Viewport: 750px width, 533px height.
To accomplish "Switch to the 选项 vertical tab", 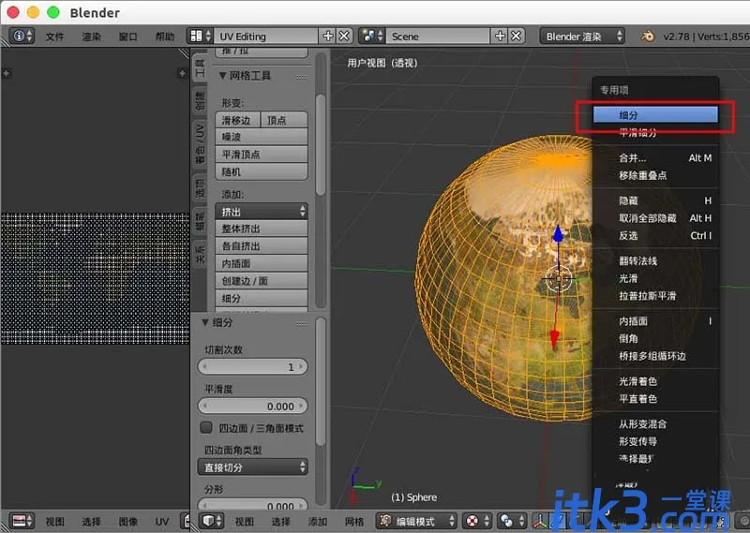I will (x=200, y=188).
